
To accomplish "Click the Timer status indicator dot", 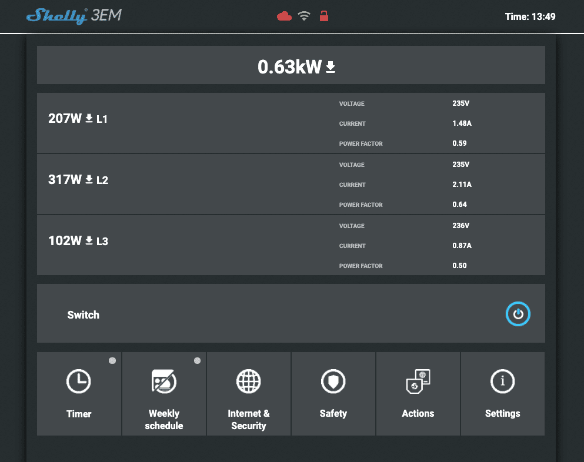I will (x=112, y=360).
